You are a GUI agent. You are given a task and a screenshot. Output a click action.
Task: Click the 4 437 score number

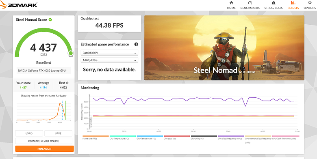pos(43,48)
